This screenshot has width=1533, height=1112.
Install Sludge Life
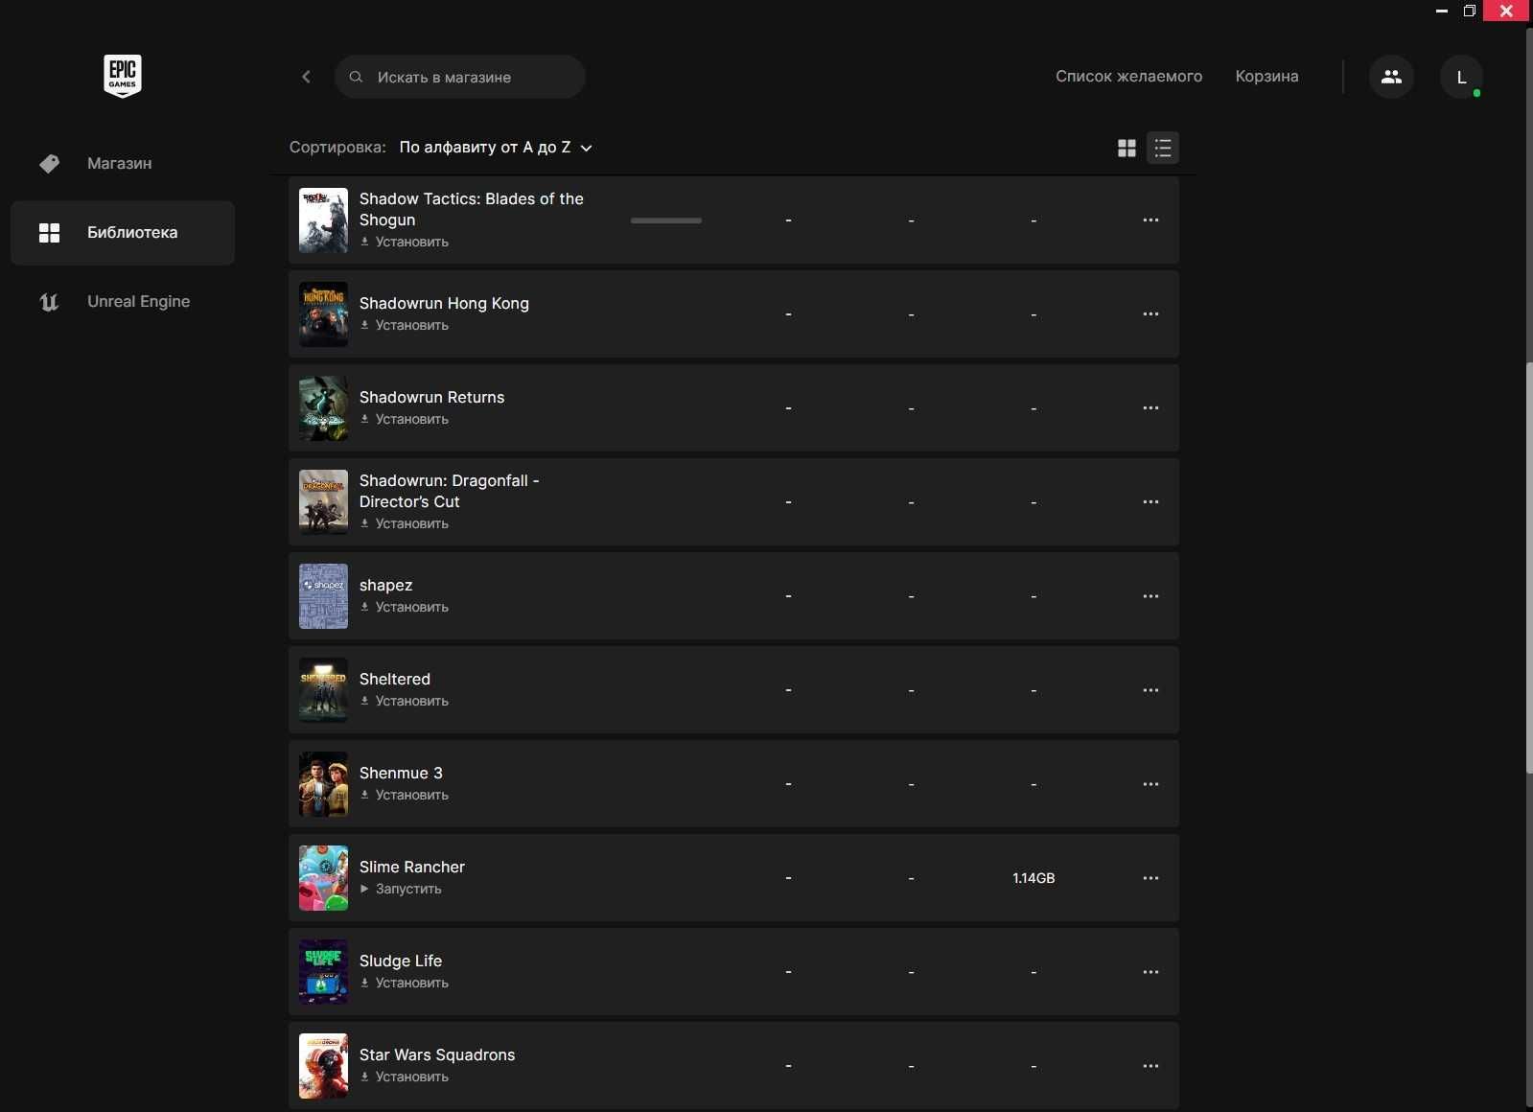click(405, 984)
